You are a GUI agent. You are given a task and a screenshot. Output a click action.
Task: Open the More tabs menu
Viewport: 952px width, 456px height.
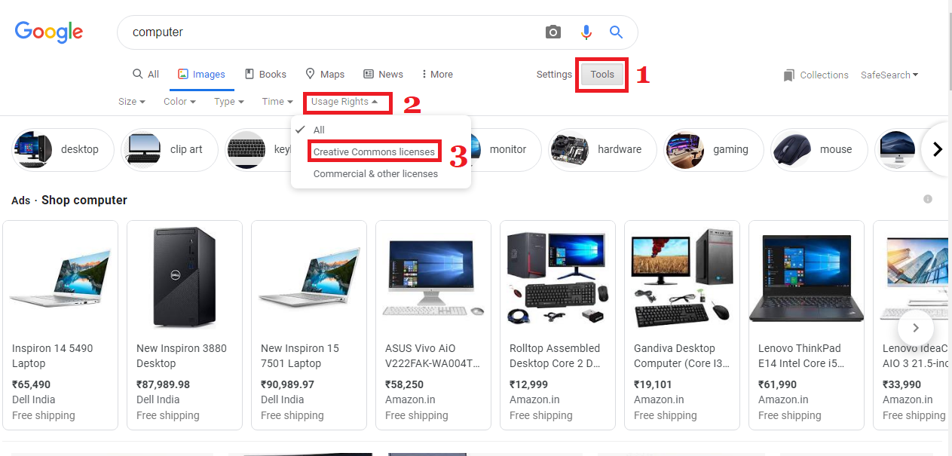click(437, 75)
